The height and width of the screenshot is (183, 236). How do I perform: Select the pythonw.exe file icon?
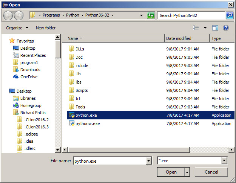[71, 124]
